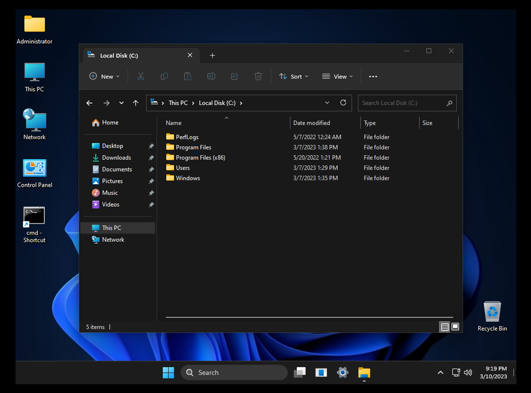Click the search magnifier in Explorer
The image size is (531, 393).
pyautogui.click(x=449, y=103)
